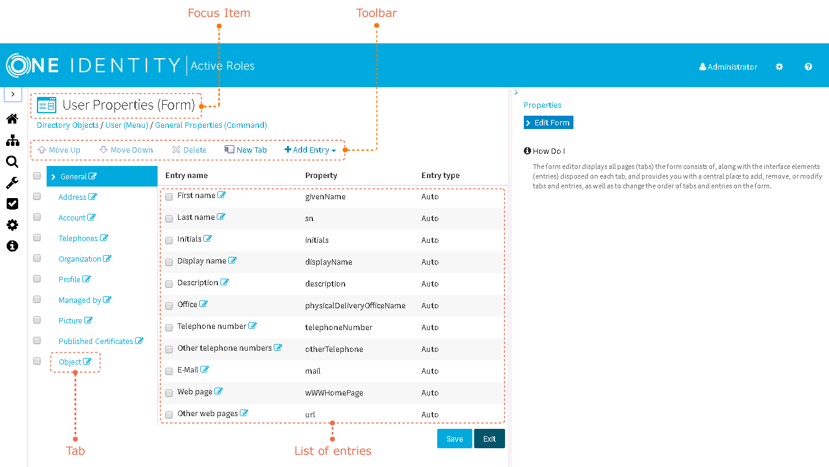
Task: Click the Approval checkmark sidebar icon
Action: pyautogui.click(x=12, y=204)
